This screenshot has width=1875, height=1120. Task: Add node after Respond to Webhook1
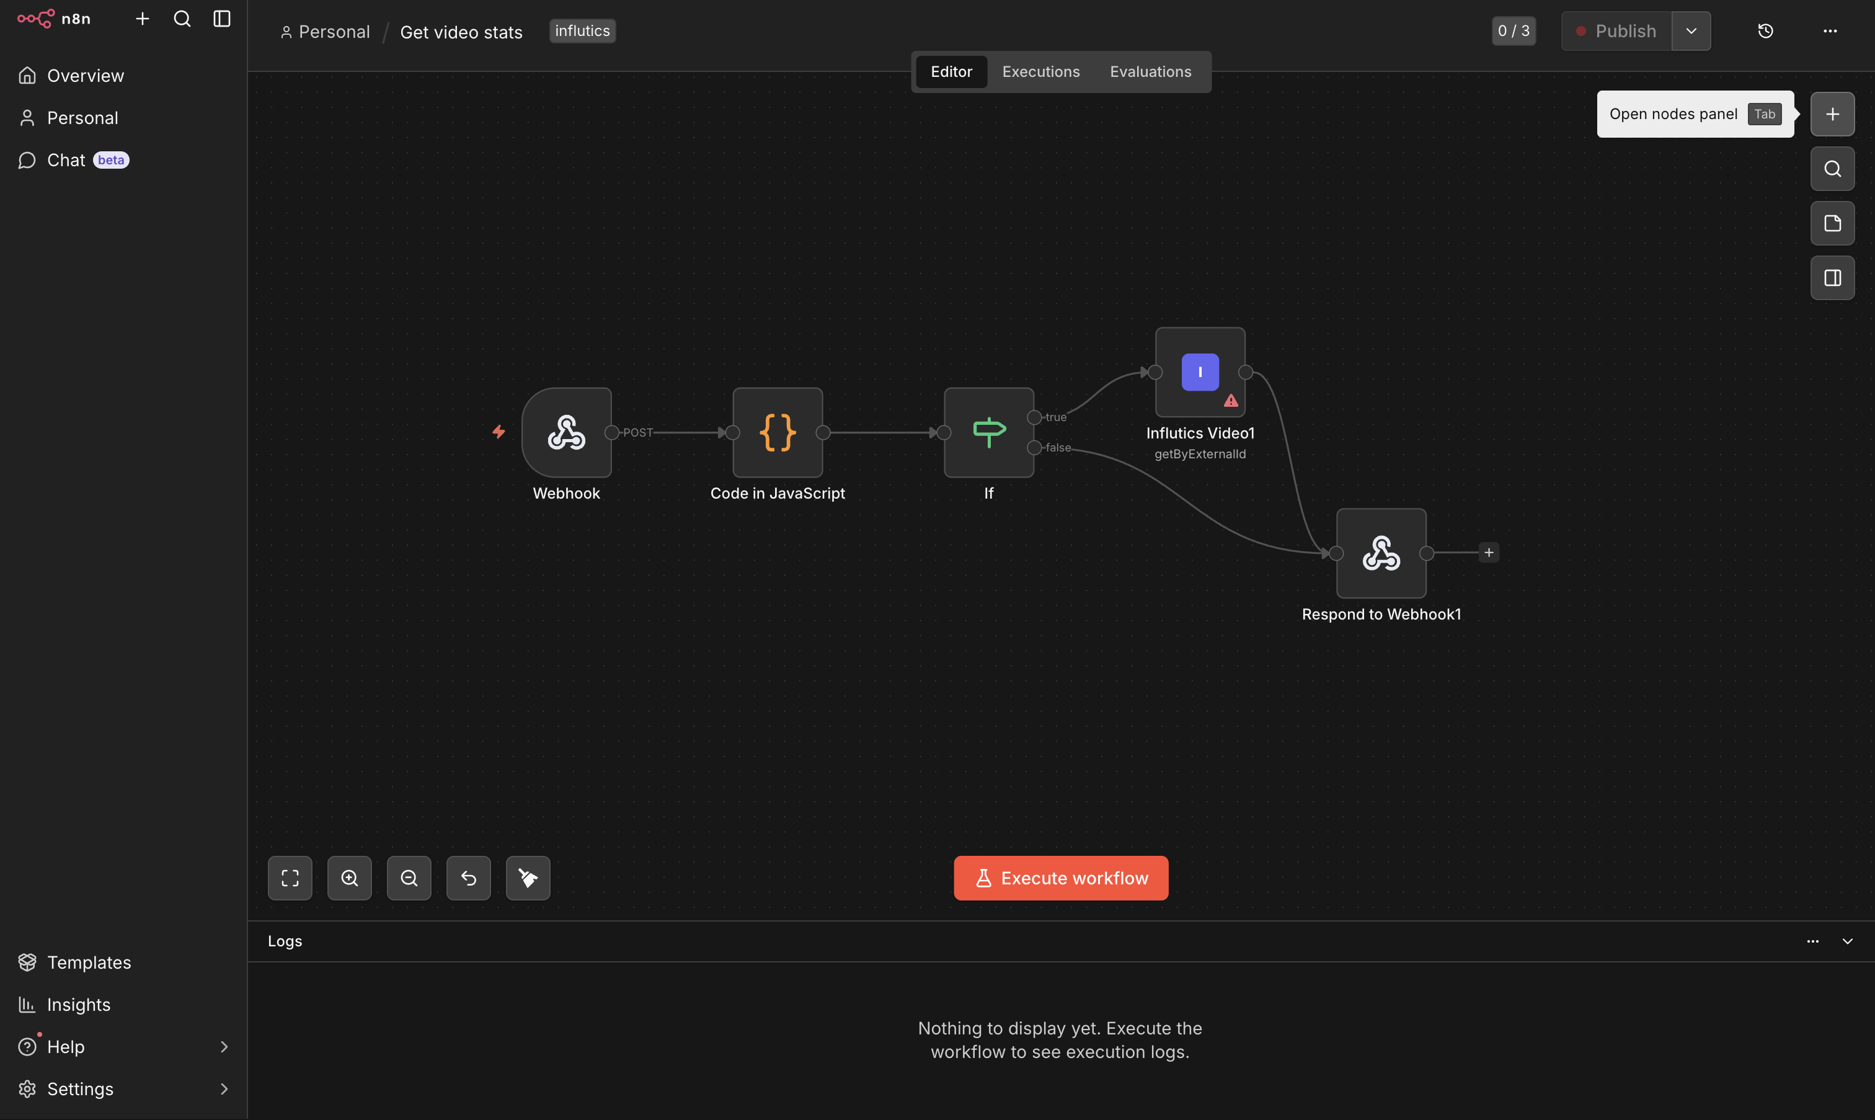[x=1488, y=553]
